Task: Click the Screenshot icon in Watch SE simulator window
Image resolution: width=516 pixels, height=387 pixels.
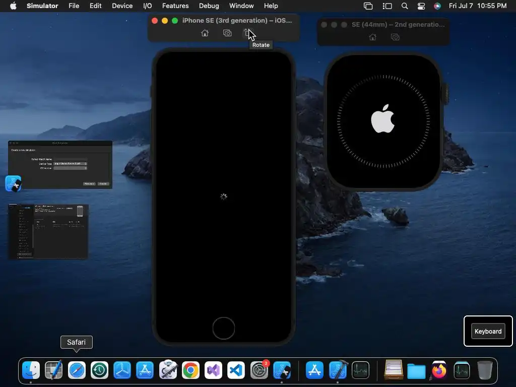Action: (395, 37)
